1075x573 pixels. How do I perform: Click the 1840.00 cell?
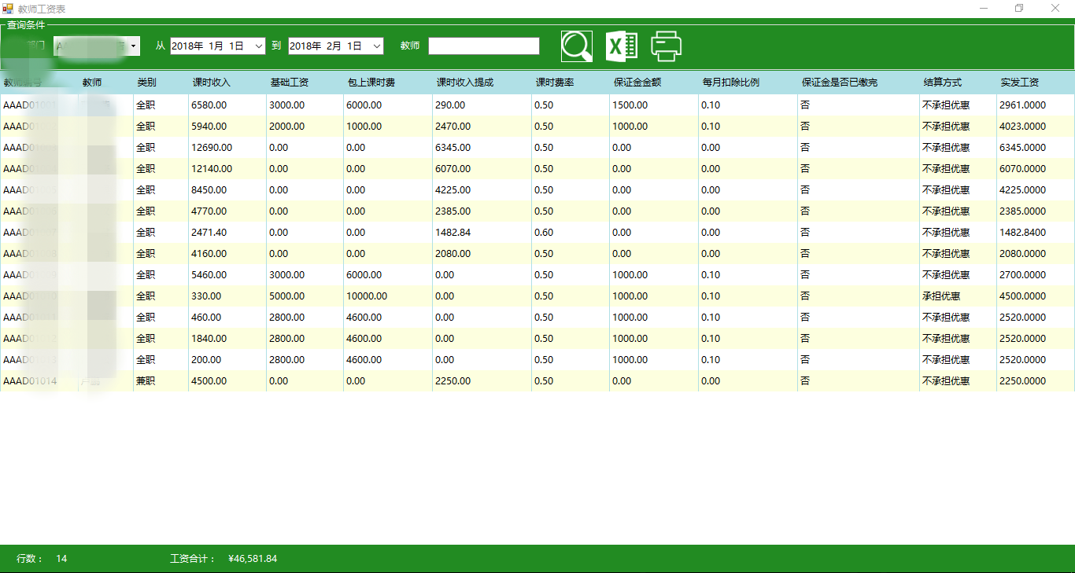click(x=227, y=339)
